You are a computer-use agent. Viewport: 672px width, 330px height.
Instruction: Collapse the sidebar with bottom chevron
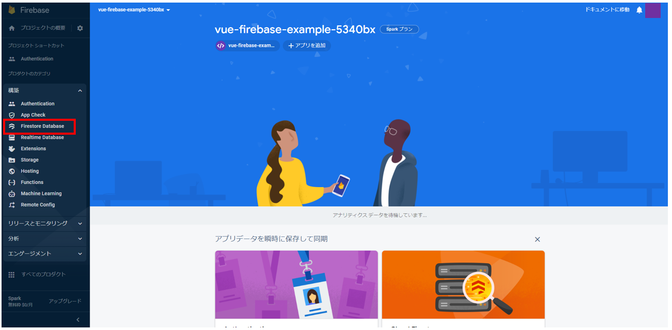[x=78, y=320]
